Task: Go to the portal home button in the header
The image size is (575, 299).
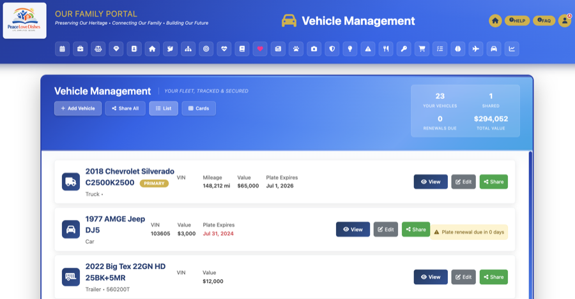Action: 495,20
